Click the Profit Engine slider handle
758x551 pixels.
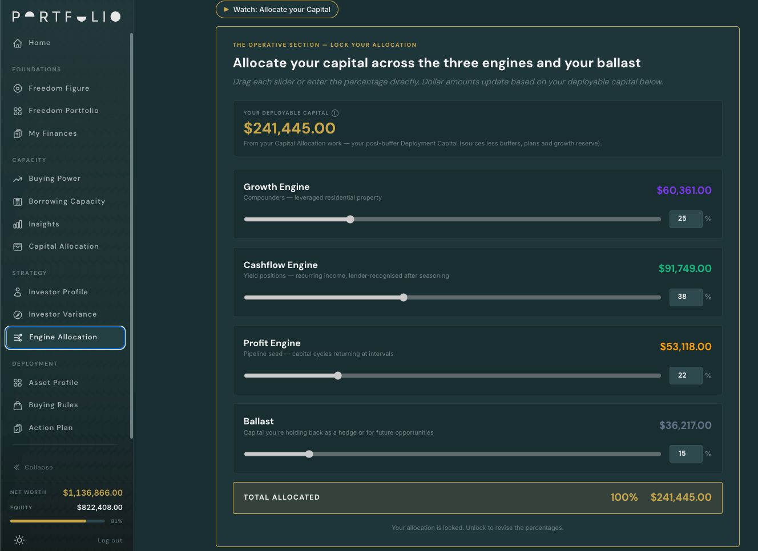click(338, 375)
